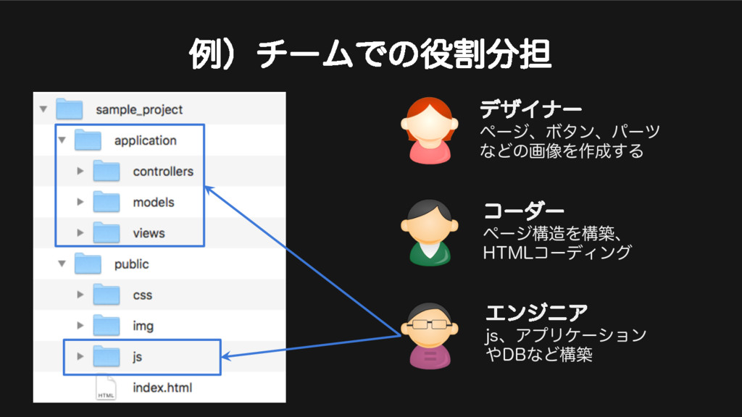742x417 pixels.
Task: Click the text やDBなど構築
Action: (x=539, y=355)
